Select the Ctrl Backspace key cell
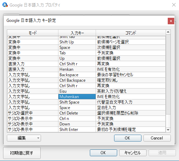Viewport: 179px width, 161px height. pos(77,80)
